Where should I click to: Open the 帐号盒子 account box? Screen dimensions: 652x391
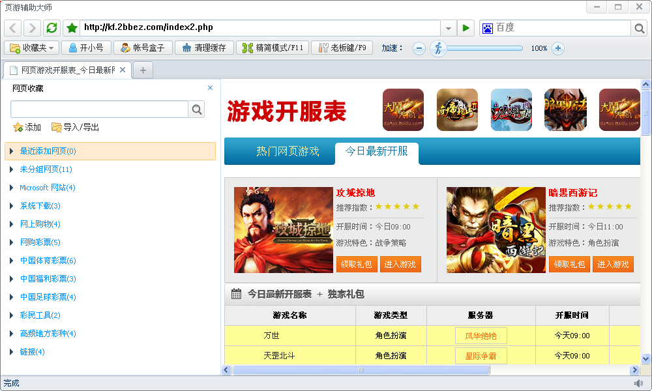click(x=143, y=48)
